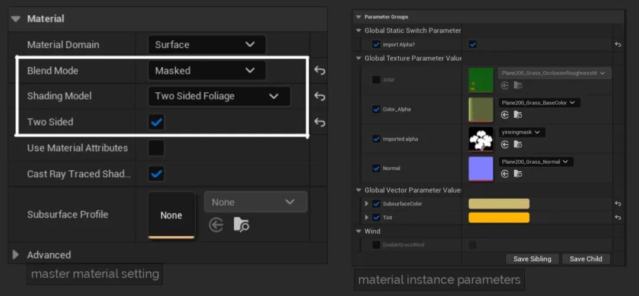
Task: Expand the Advanced section
Action: [x=16, y=255]
